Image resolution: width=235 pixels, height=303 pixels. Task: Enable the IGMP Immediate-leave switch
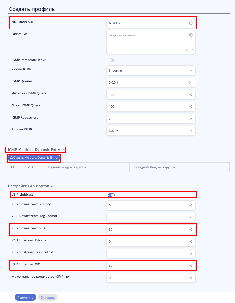(111, 60)
